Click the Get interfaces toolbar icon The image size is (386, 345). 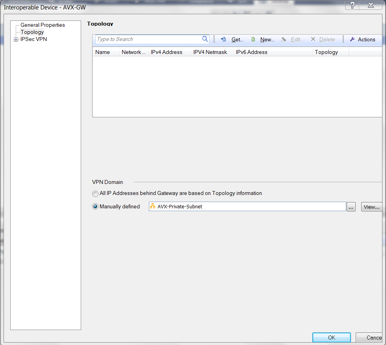tap(223, 39)
